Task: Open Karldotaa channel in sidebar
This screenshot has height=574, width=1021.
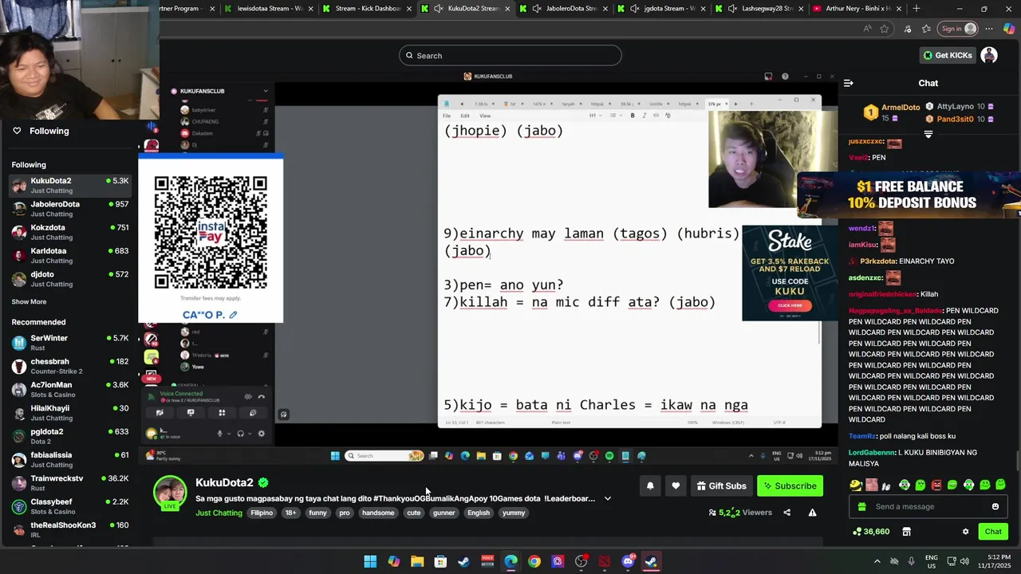Action: (70, 256)
